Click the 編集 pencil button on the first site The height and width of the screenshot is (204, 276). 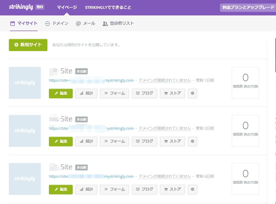pos(61,94)
